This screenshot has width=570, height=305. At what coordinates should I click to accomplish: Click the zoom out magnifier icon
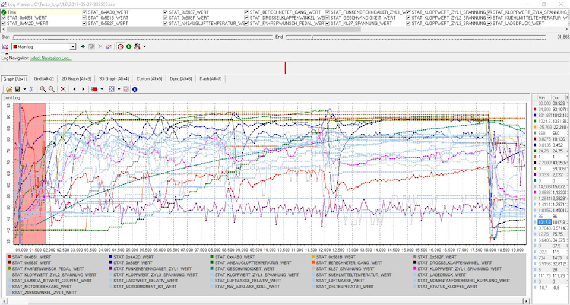[x=52, y=89]
